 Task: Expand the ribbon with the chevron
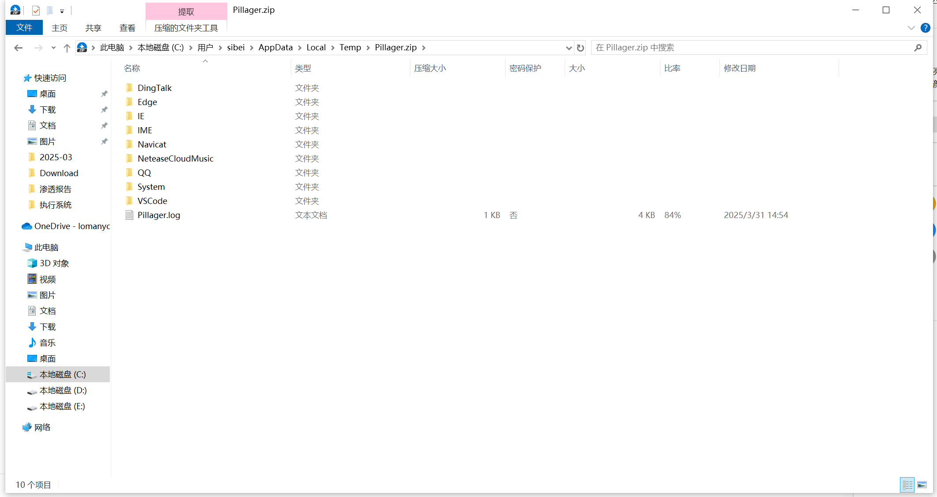point(911,28)
